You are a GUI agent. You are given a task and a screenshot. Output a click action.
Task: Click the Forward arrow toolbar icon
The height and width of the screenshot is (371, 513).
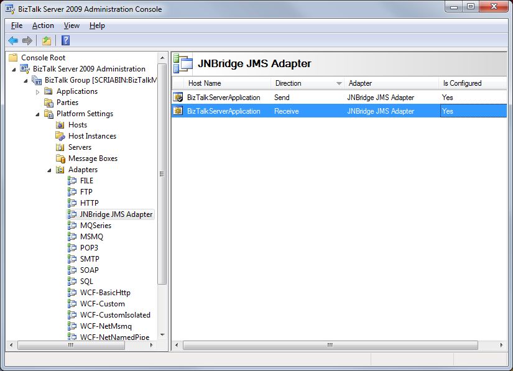pos(27,40)
